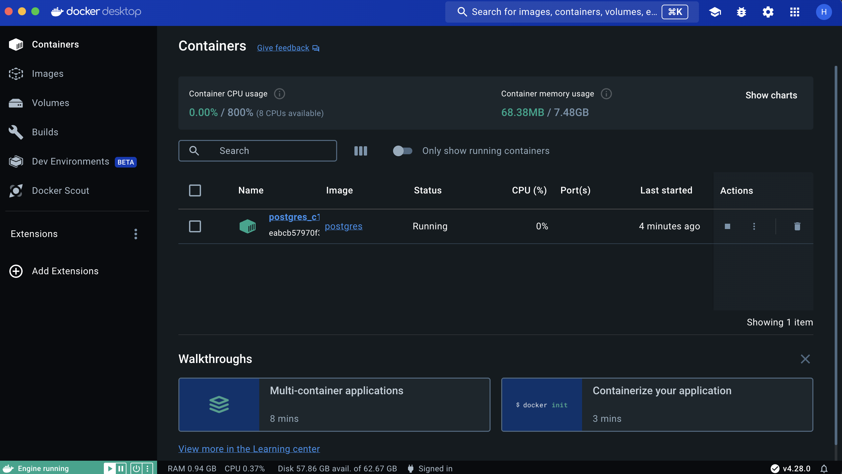This screenshot has height=474, width=842.
Task: Open Dev Environments in sidebar
Action: pos(79,162)
